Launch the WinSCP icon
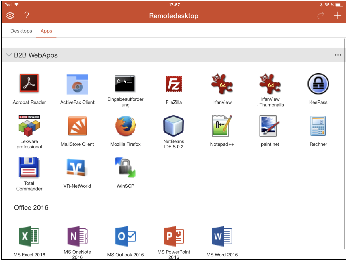The image size is (348, 261). [126, 167]
